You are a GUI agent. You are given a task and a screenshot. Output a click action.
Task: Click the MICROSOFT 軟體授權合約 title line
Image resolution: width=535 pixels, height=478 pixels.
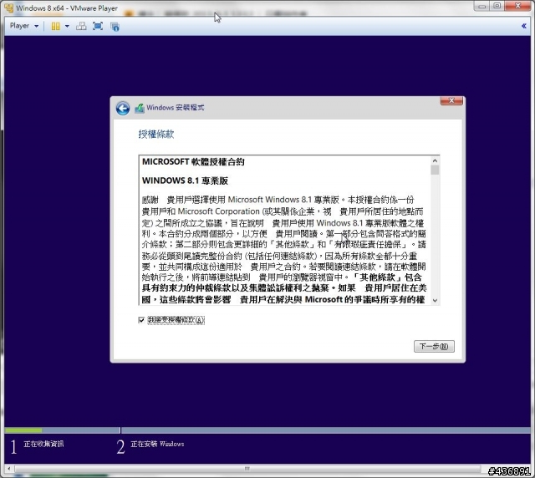[x=193, y=162]
